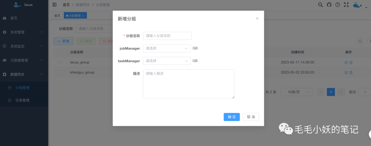Click the lacus_group name cell

[x=80, y=63]
